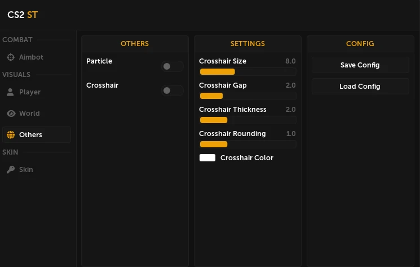The width and height of the screenshot is (420, 267).
Task: Click the Crosshair Gap slider bar
Action: tap(247, 96)
